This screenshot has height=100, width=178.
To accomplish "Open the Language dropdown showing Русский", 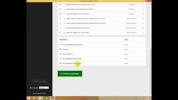I will click(x=44, y=88).
